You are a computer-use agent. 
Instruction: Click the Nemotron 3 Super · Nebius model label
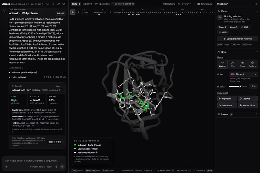click(41, 167)
